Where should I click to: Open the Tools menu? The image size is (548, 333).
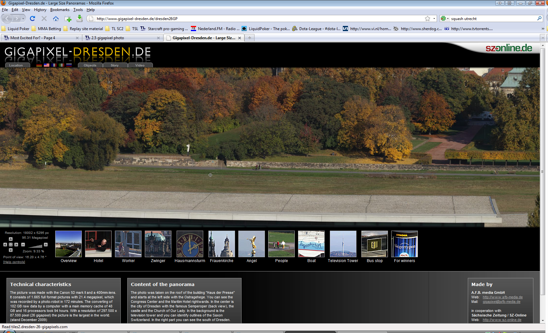78,10
